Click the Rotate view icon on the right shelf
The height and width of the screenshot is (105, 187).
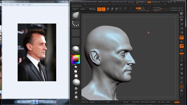(181, 74)
